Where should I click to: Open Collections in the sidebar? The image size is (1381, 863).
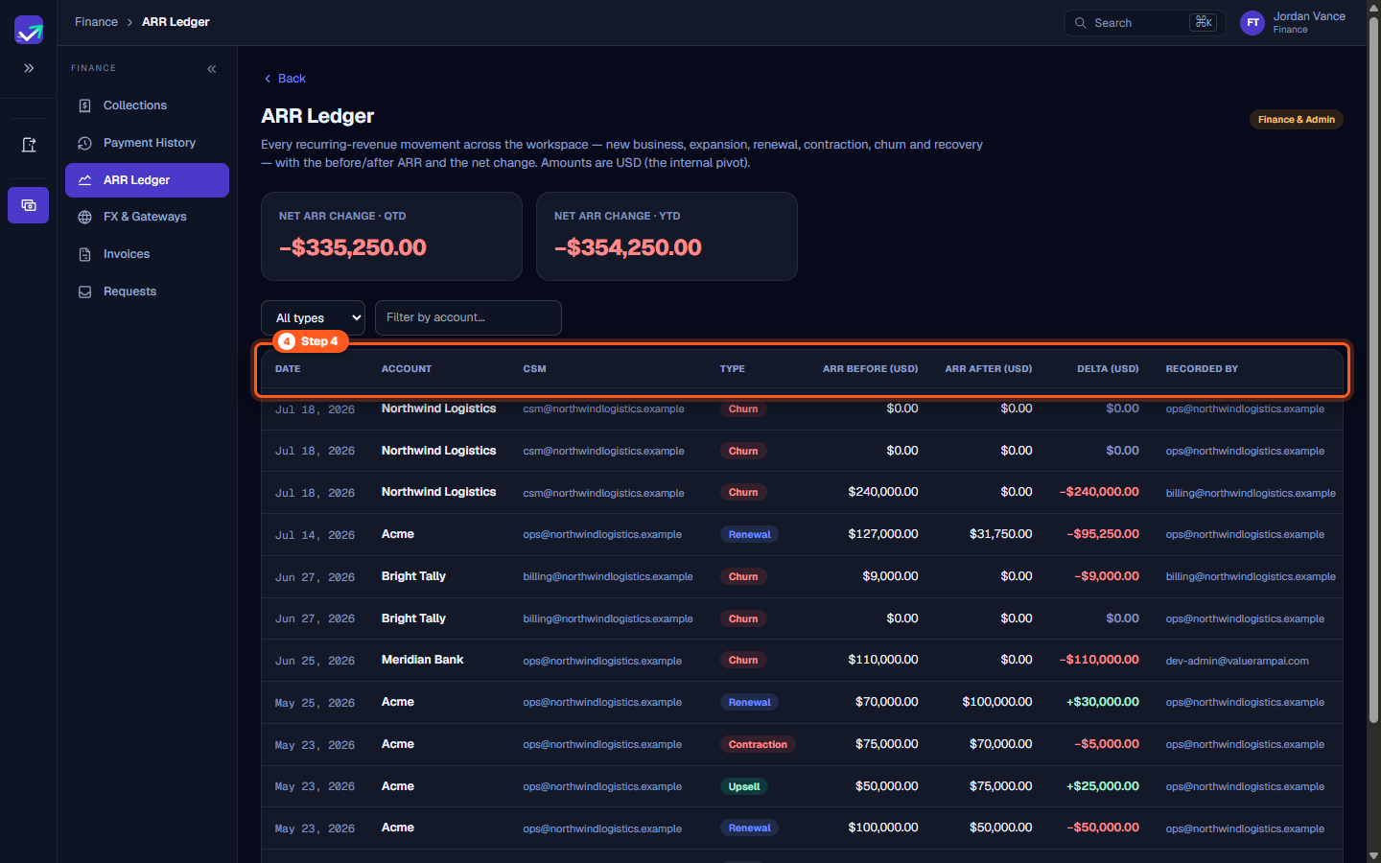[x=147, y=105]
